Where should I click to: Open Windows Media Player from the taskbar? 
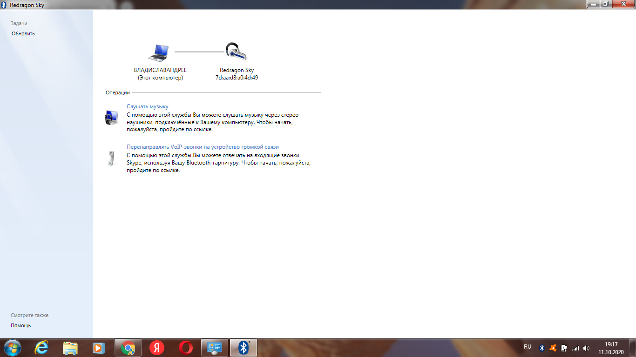click(98, 348)
